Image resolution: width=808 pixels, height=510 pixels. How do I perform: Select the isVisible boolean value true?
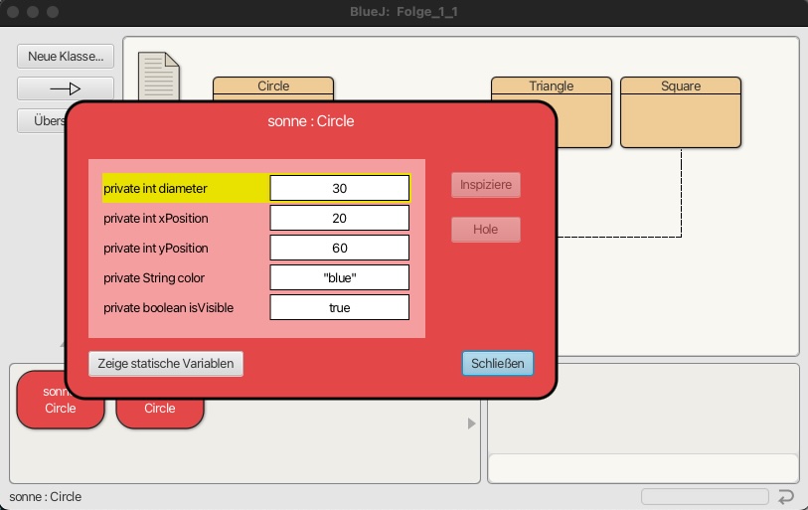pos(339,307)
